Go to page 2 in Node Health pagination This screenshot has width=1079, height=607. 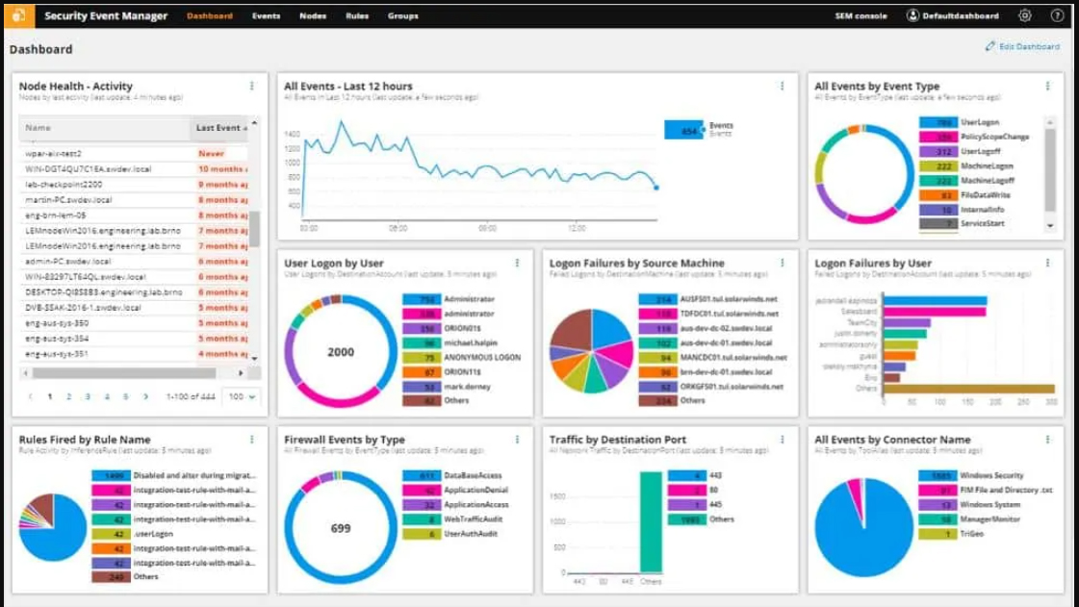tap(68, 396)
